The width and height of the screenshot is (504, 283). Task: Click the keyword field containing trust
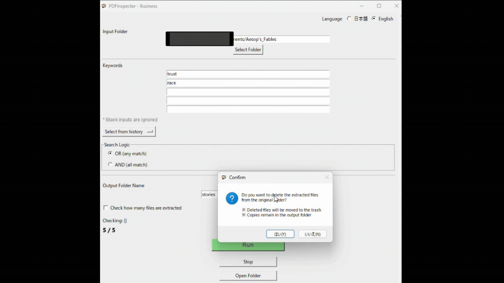pyautogui.click(x=248, y=74)
